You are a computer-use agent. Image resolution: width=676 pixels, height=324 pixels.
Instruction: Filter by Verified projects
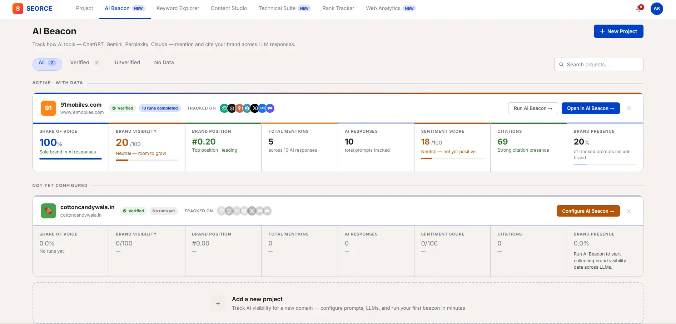pyautogui.click(x=85, y=62)
